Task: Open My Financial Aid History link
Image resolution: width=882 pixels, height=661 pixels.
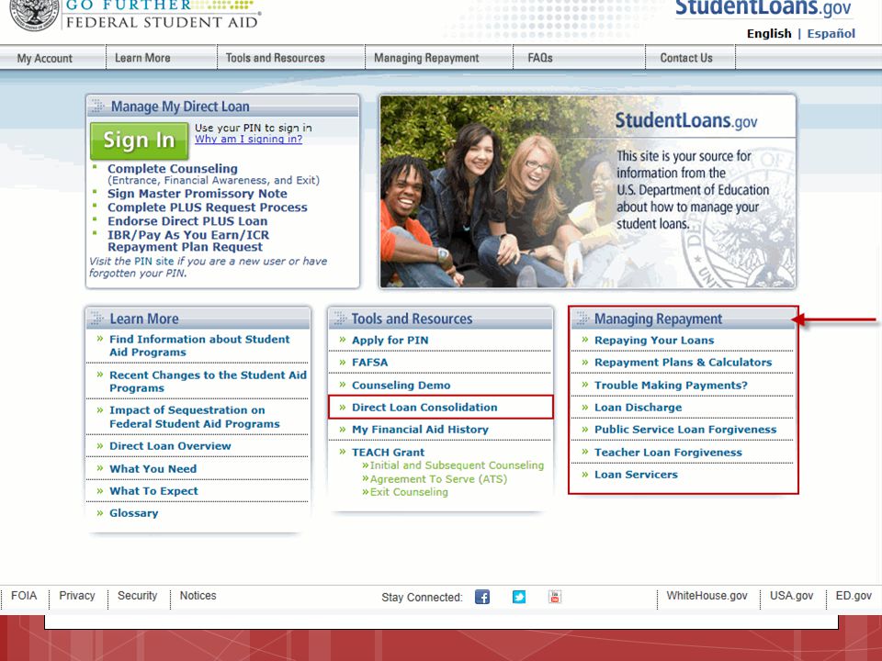Action: [420, 430]
